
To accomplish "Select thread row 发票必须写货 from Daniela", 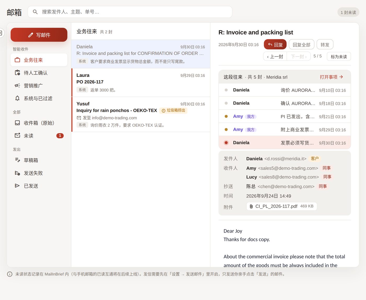I will coord(285,142).
